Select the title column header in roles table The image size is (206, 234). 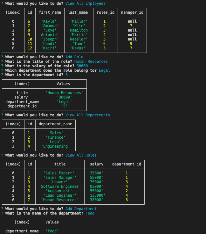tap(60, 164)
